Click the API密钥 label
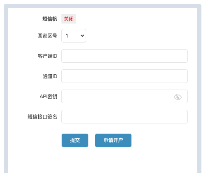Image resolution: width=208 pixels, height=173 pixels. (x=49, y=97)
